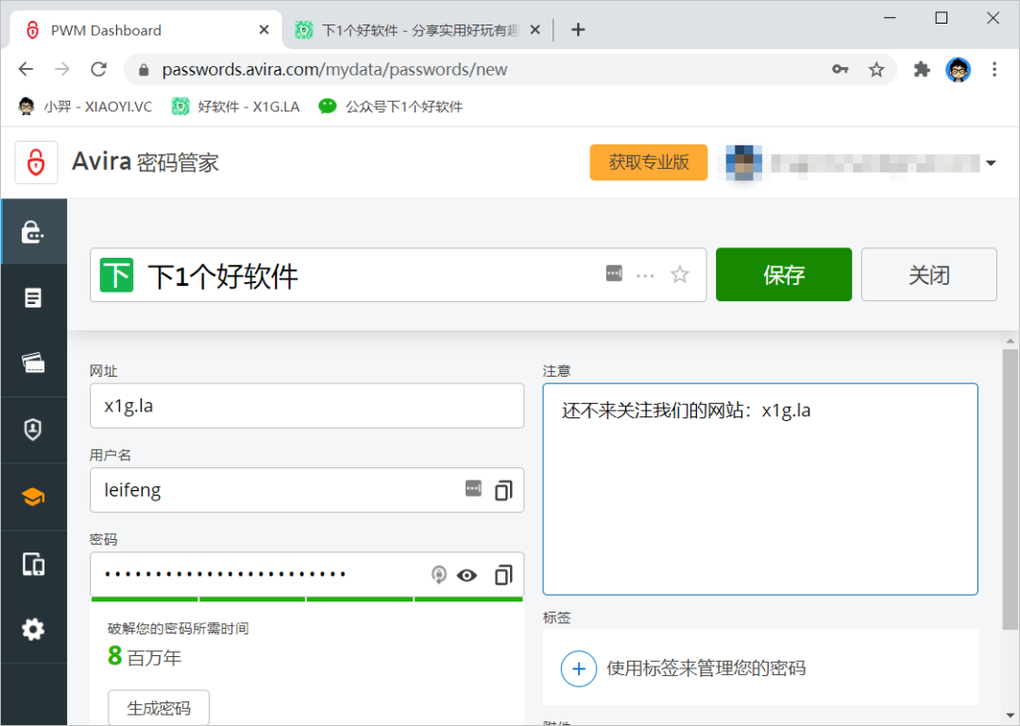Open the three-dot options in title field
The width and height of the screenshot is (1020, 726).
(x=645, y=275)
